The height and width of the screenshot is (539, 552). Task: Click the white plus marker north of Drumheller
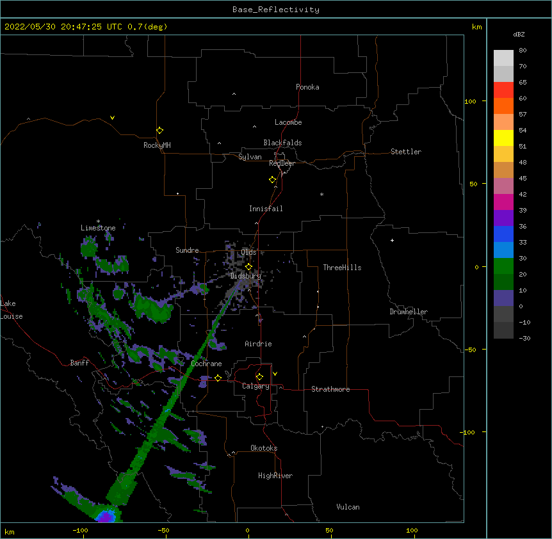click(392, 240)
